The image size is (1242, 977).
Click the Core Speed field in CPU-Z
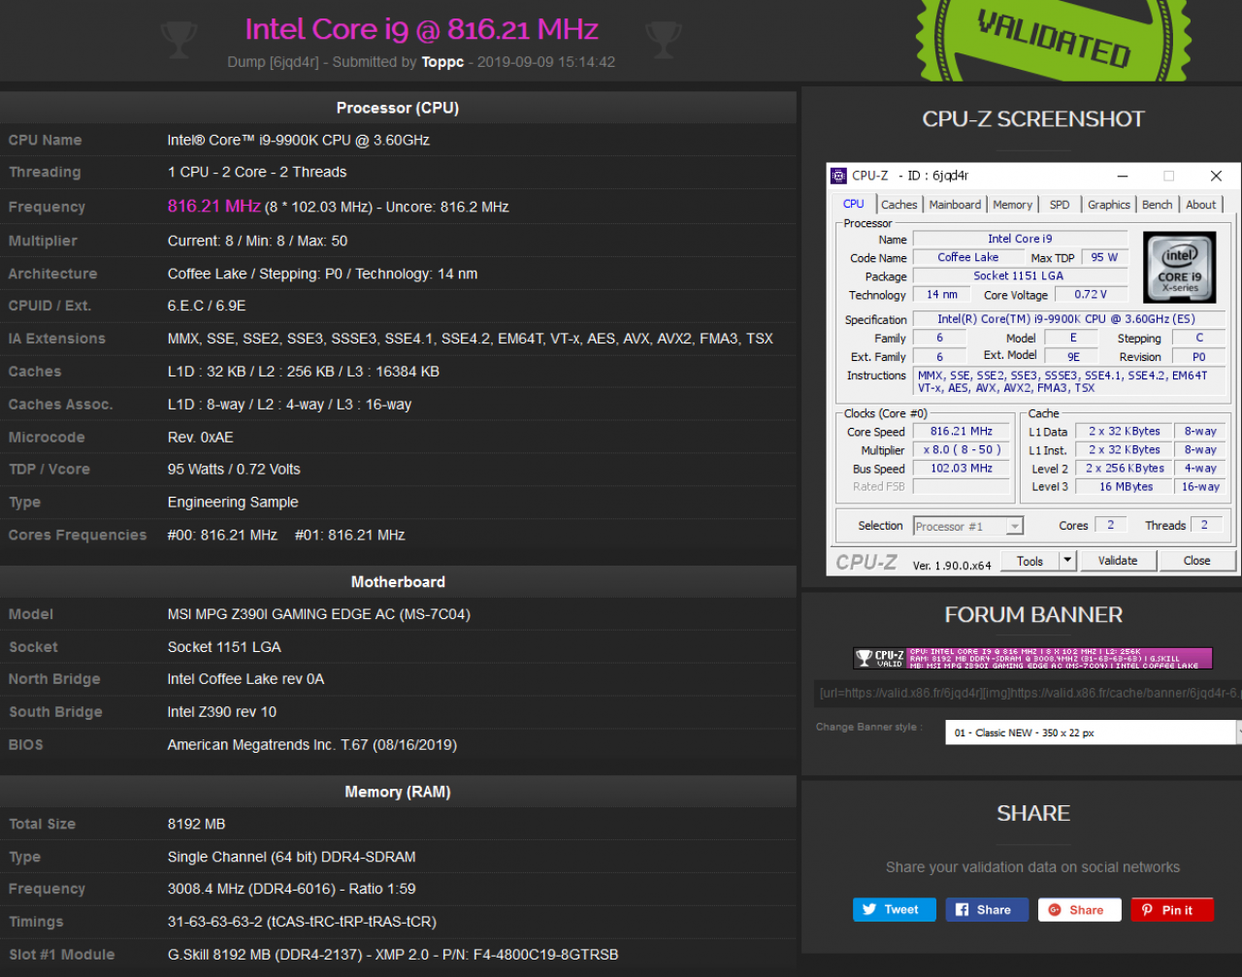tap(961, 432)
